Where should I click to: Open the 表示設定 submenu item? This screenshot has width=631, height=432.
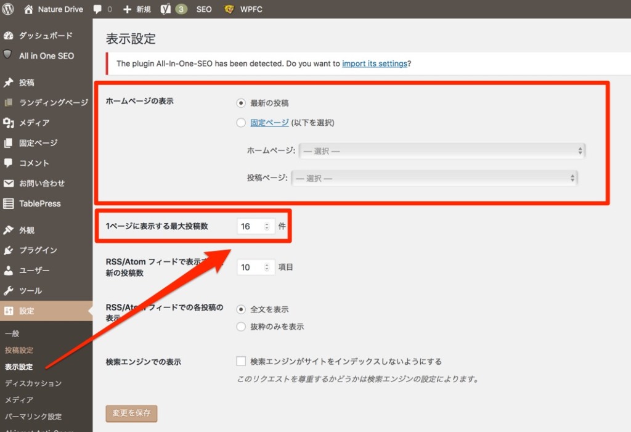[x=19, y=367]
